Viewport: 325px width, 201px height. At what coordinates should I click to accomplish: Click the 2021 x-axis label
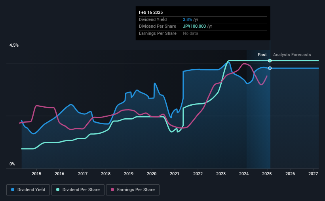pyautogui.click(x=175, y=174)
